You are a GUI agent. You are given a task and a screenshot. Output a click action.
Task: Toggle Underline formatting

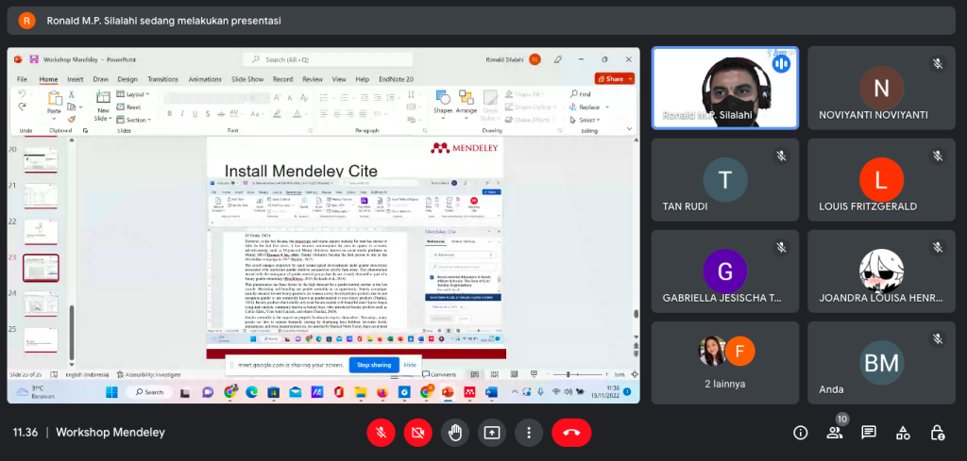(x=195, y=114)
